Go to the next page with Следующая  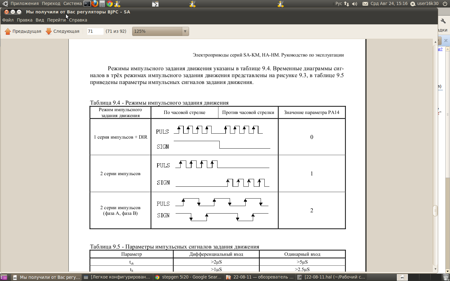click(x=62, y=31)
